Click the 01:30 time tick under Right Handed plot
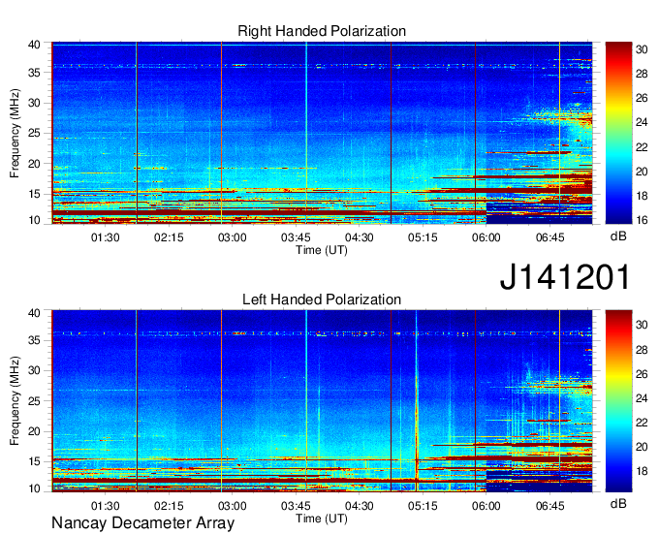Screen dimensions: 659x535 point(105,237)
